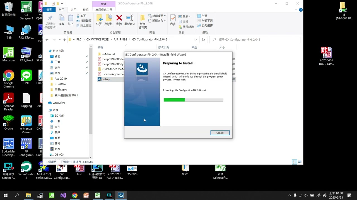Open the 資源回收筒 recycle bin icon
Viewport: 357px width, 200px height.
tap(9, 9)
